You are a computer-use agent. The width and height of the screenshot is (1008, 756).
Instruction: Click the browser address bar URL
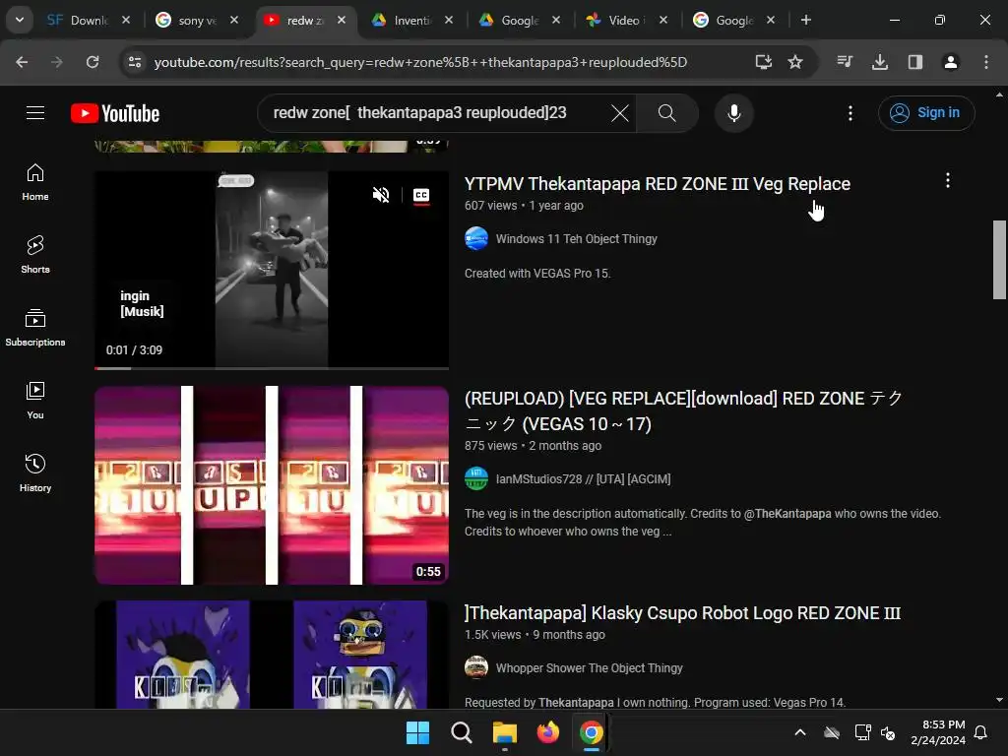click(x=420, y=62)
